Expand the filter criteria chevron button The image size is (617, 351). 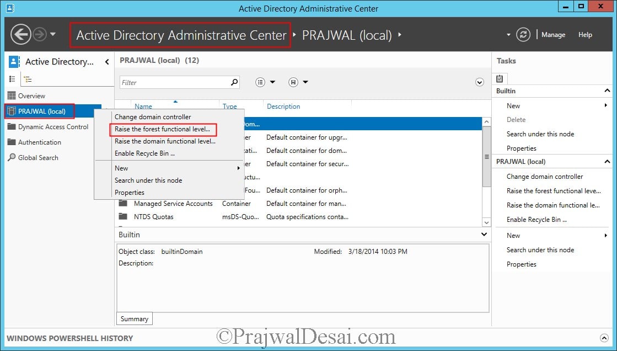pos(479,82)
